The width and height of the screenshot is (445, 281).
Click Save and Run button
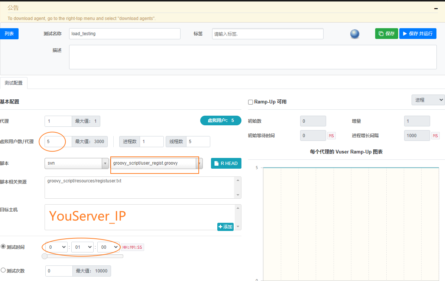tap(418, 34)
